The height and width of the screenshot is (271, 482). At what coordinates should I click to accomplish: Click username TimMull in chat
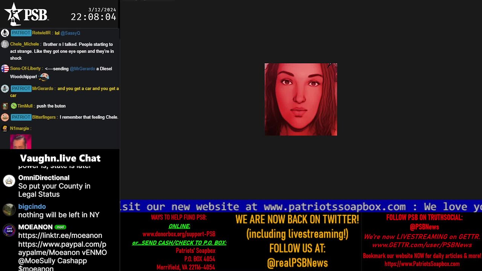pos(25,106)
